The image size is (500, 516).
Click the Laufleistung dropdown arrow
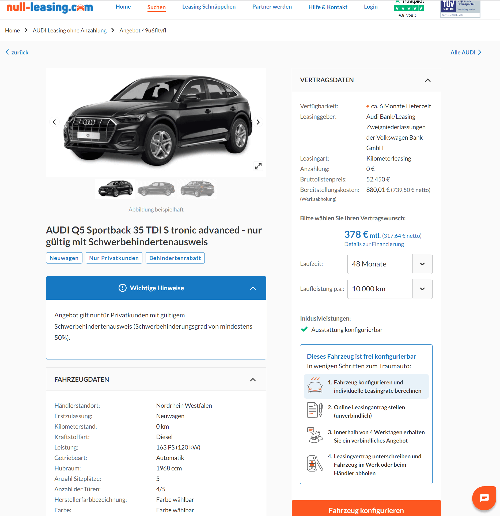(x=422, y=289)
